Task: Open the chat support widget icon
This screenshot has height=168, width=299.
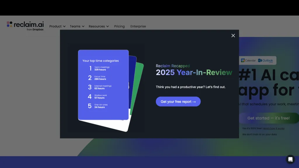Action: tap(290, 160)
